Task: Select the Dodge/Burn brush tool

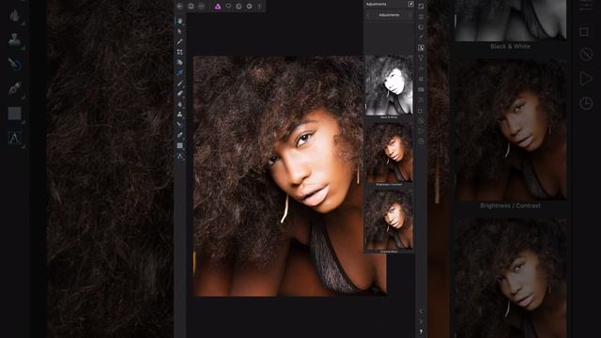Action: pos(179,104)
